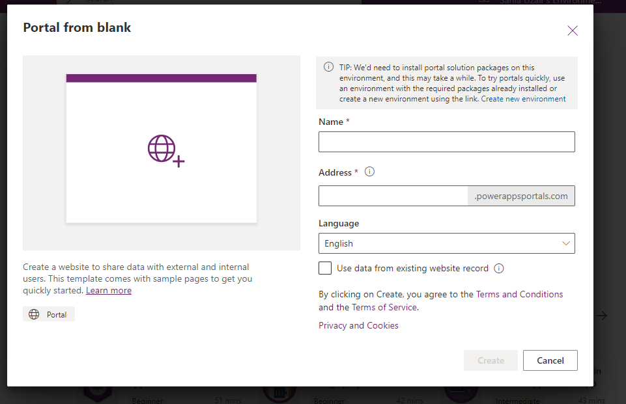Click the .powerappsportals.com suffix text
Viewport: 626px width, 404px height.
point(521,196)
